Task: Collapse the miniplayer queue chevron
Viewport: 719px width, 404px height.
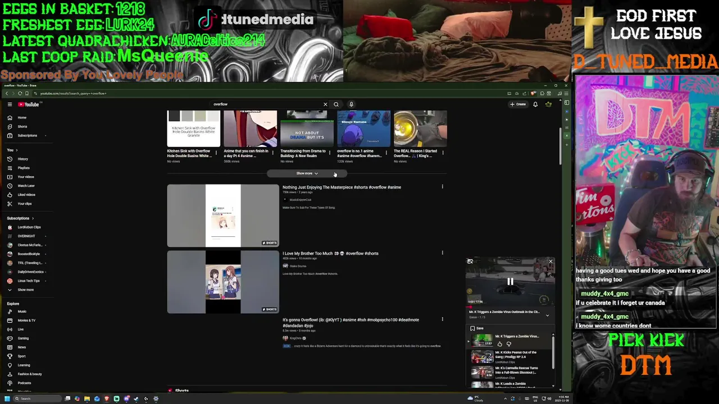Action: point(547,316)
